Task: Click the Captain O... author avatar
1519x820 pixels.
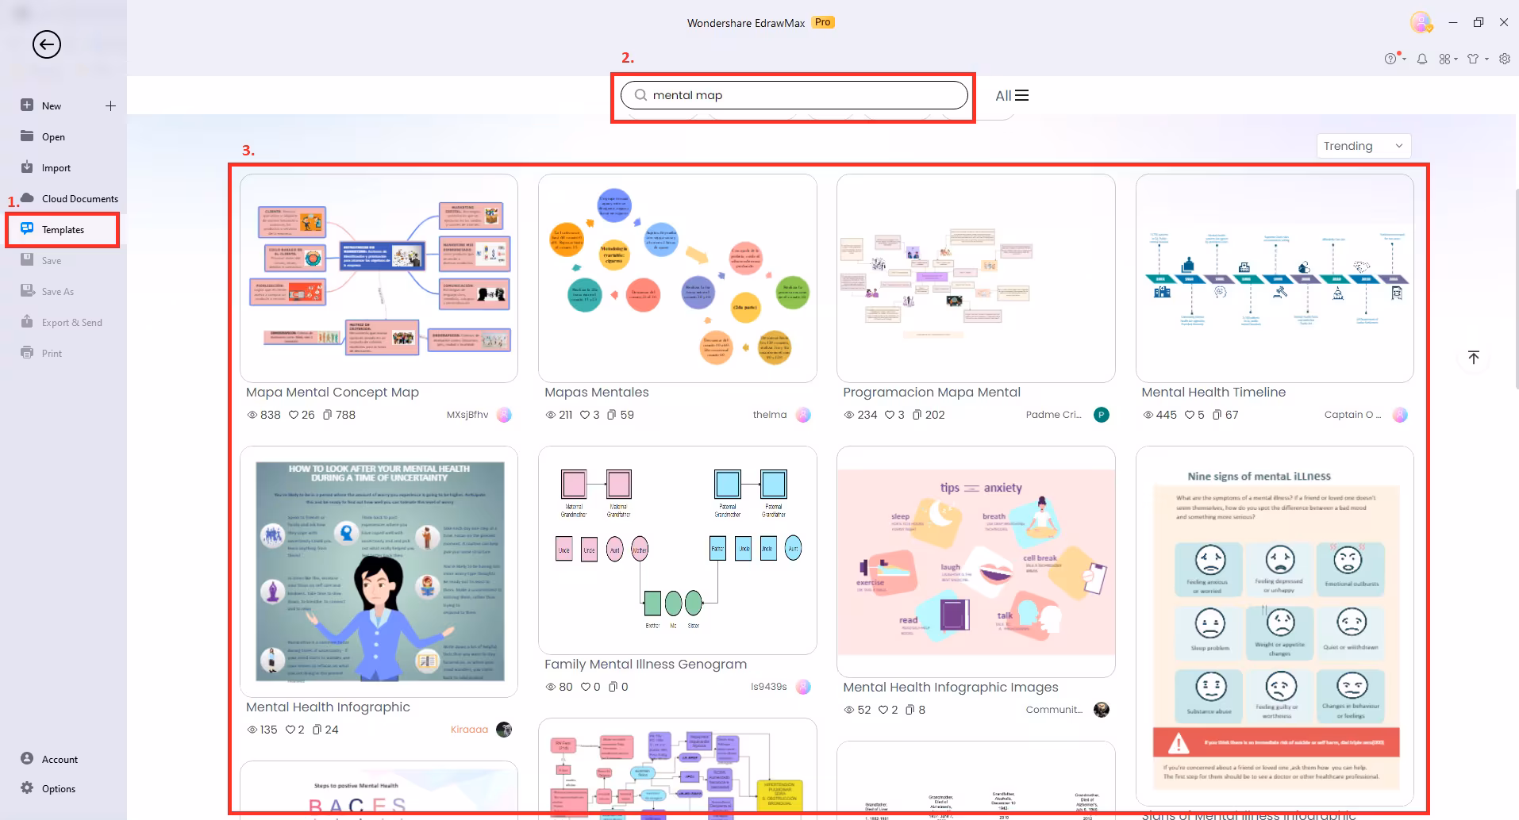Action: pyautogui.click(x=1400, y=415)
